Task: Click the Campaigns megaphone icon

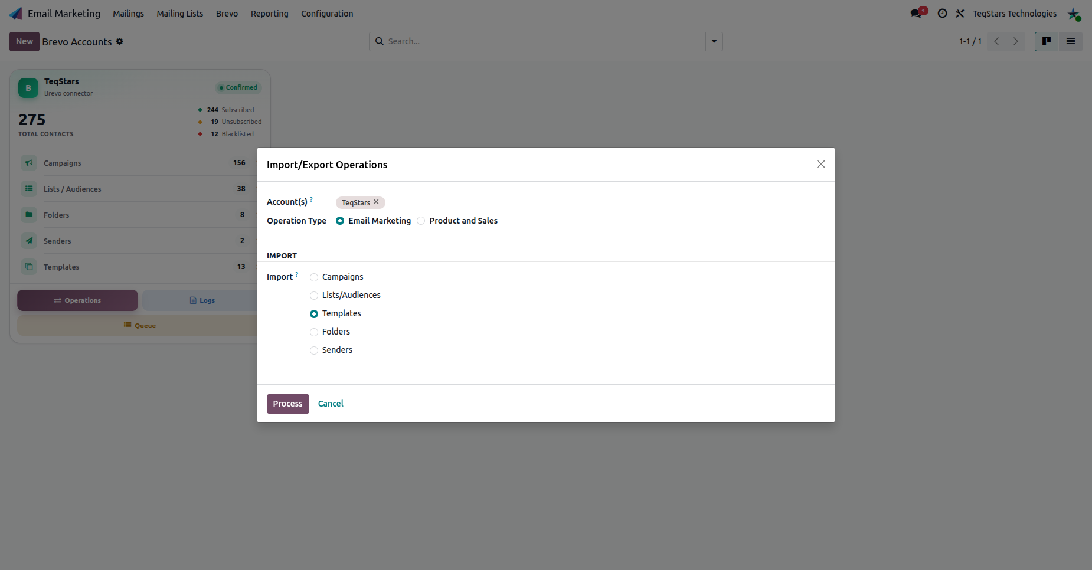Action: (29, 163)
